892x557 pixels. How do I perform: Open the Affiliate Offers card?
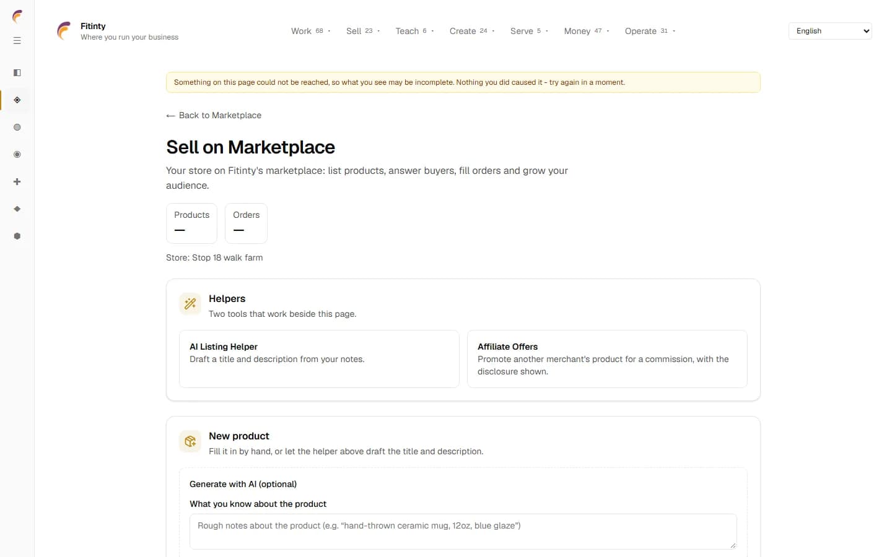click(x=607, y=359)
